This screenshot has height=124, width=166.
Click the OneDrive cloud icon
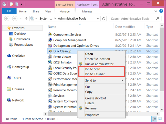[x=9, y=56]
